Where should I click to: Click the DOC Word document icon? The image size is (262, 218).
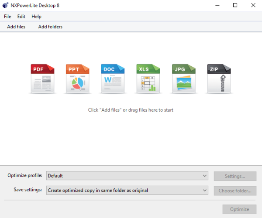(x=113, y=78)
